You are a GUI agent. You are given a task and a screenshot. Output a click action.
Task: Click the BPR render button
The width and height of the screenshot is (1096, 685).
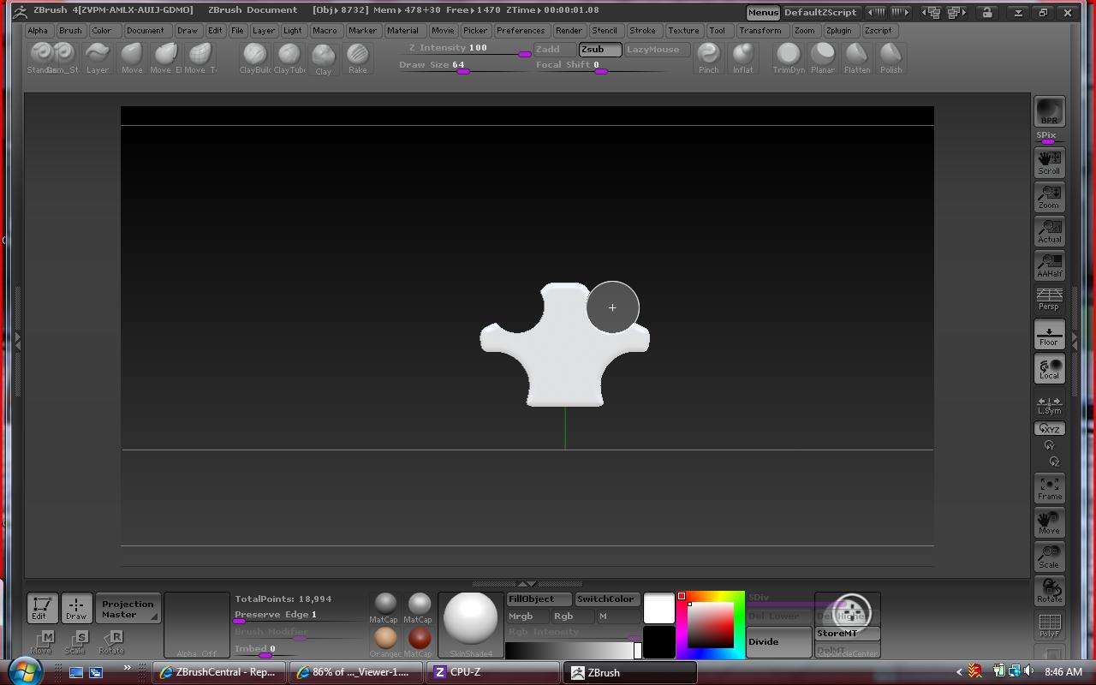pyautogui.click(x=1050, y=111)
